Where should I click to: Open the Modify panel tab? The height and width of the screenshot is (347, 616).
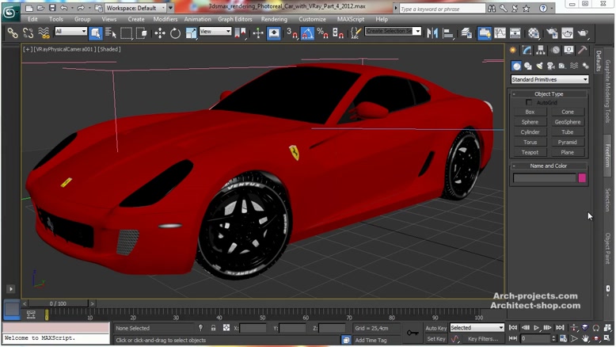[x=527, y=51]
